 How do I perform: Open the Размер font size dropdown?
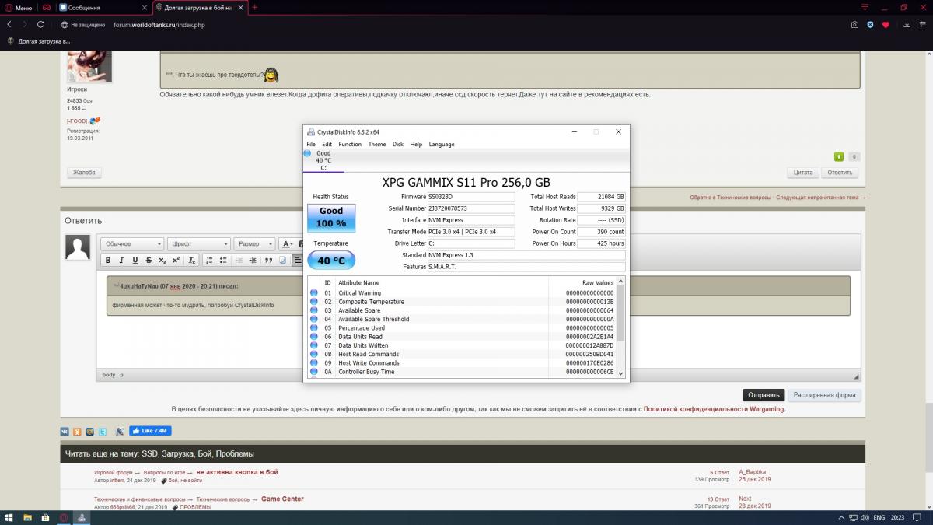[x=255, y=244]
